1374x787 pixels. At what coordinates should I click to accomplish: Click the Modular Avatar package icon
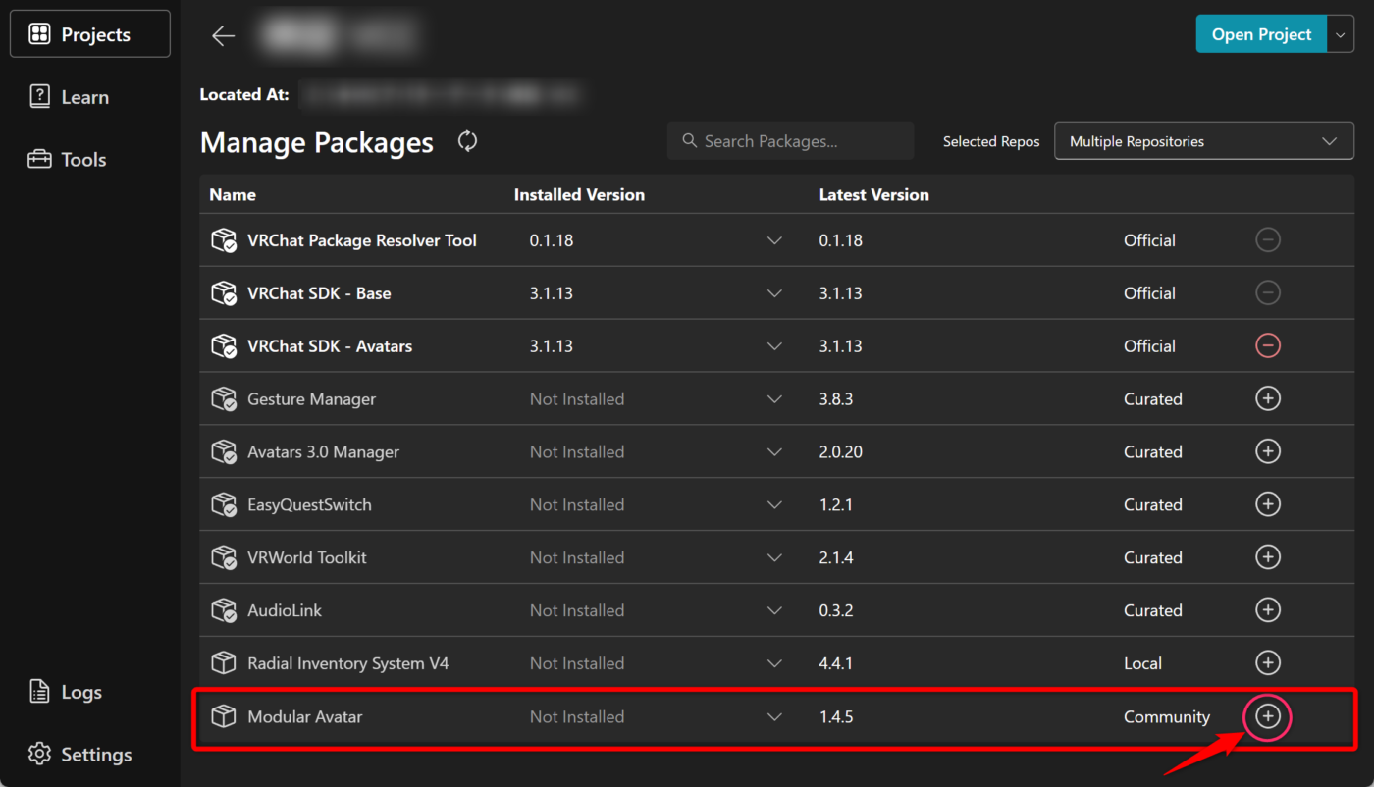click(224, 716)
